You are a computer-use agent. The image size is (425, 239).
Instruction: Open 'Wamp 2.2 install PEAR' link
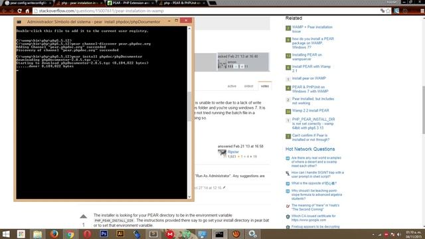310,111
